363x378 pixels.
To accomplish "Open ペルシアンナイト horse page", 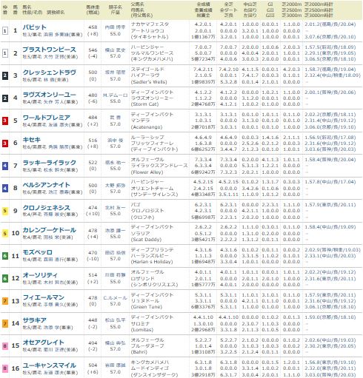I will coord(47,185).
